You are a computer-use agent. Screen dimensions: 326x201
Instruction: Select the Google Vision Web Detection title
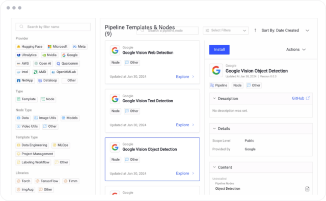(x=148, y=53)
